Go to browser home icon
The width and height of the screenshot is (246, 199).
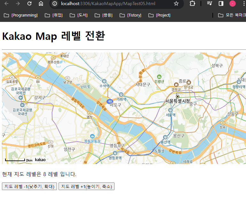tap(41, 4)
